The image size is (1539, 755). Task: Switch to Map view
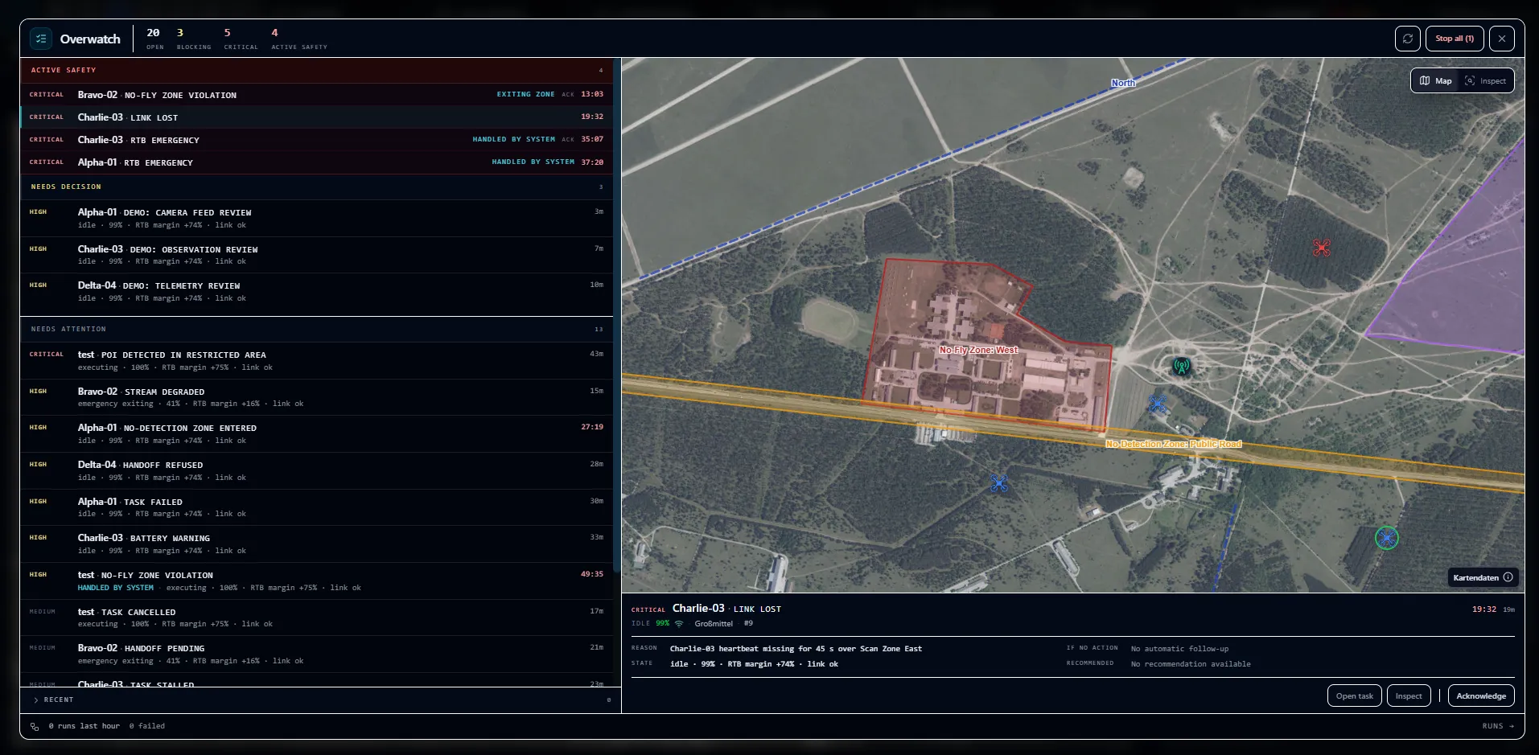click(x=1436, y=80)
